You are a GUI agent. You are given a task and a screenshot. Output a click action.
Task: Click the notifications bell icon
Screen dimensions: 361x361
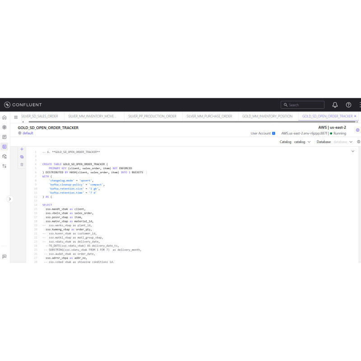click(x=335, y=105)
